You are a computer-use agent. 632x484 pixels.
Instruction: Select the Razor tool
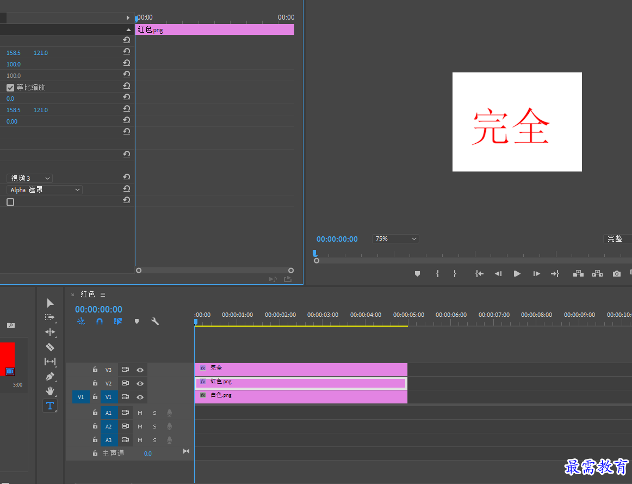[50, 347]
